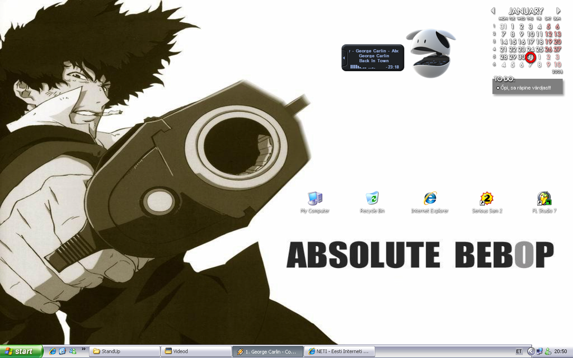Open the My Computer desktop icon
The width and height of the screenshot is (573, 358).
[x=314, y=202]
